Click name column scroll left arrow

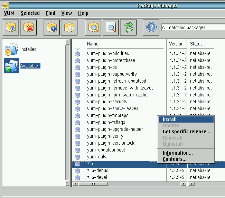coord(75,184)
